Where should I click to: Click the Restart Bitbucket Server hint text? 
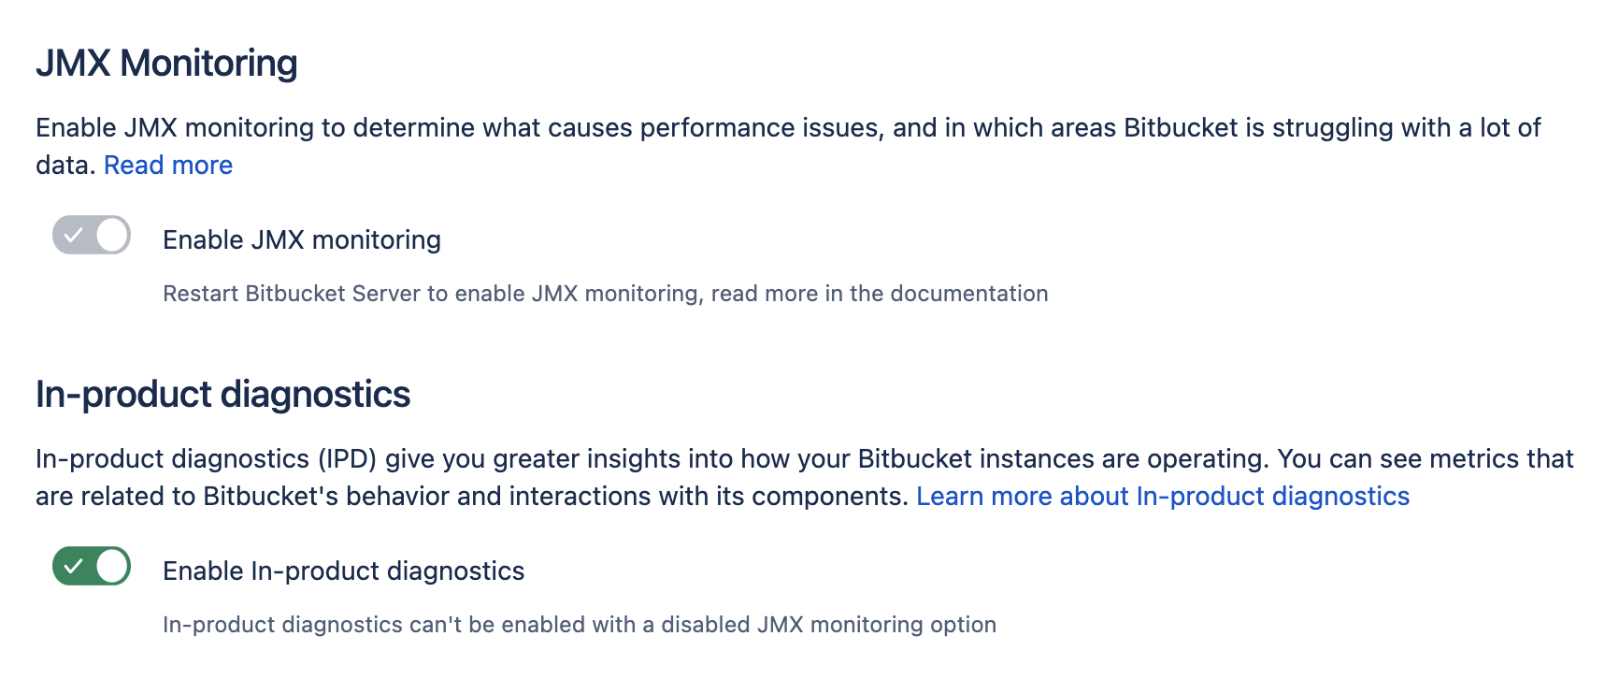pyautogui.click(x=605, y=294)
